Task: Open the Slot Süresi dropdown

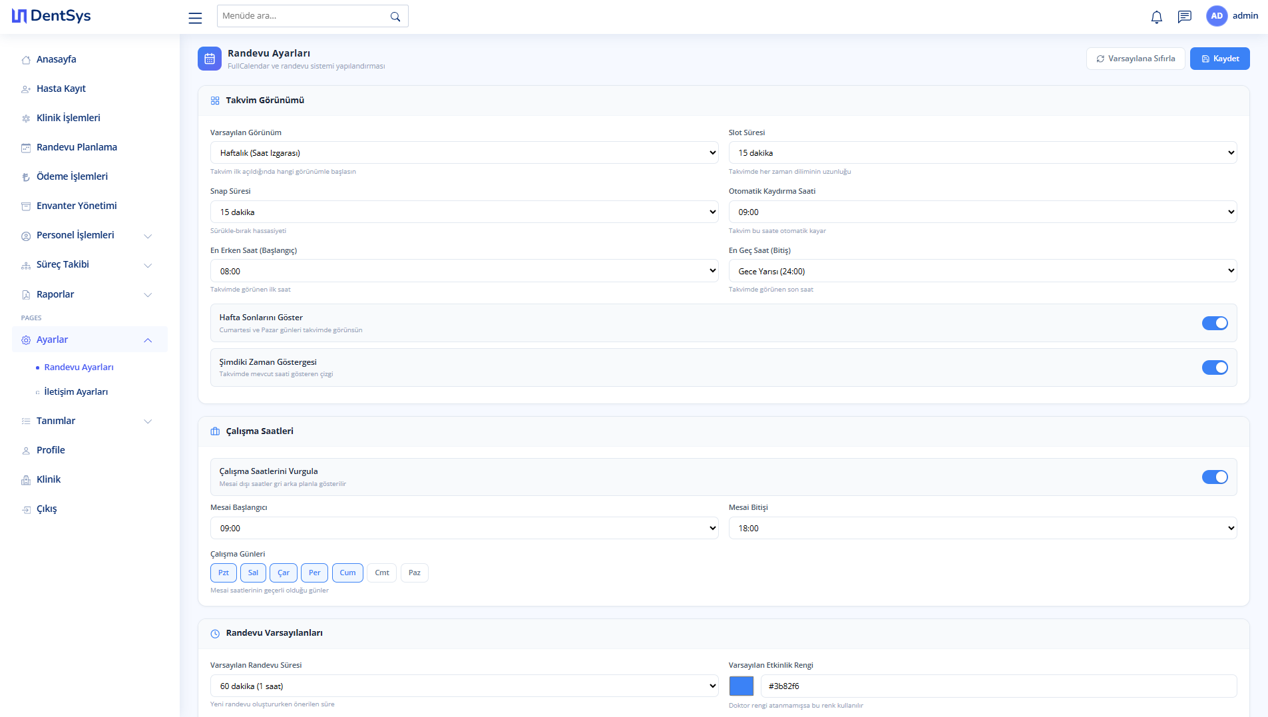Action: (x=982, y=152)
